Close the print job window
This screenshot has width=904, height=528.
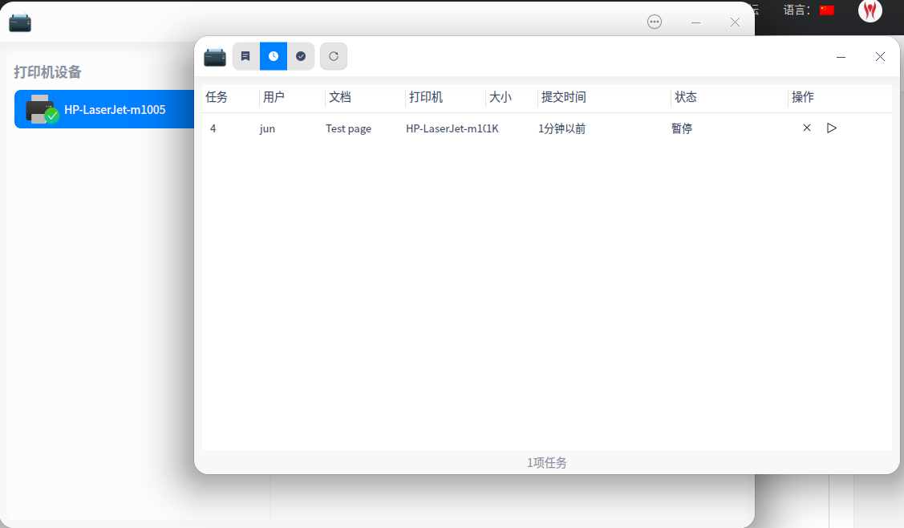(x=880, y=56)
